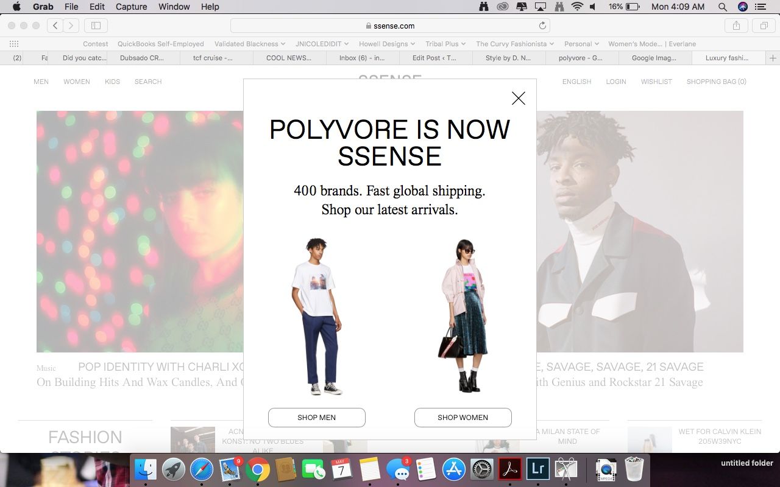Open Messages with 3 badge in Dock
Viewport: 780px width, 487px height.
pos(398,469)
